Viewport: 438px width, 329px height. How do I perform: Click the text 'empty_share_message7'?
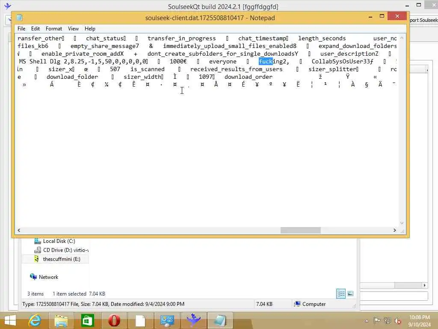(x=104, y=46)
